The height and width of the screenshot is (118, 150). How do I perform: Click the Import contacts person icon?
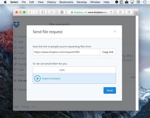pyautogui.click(x=37, y=79)
